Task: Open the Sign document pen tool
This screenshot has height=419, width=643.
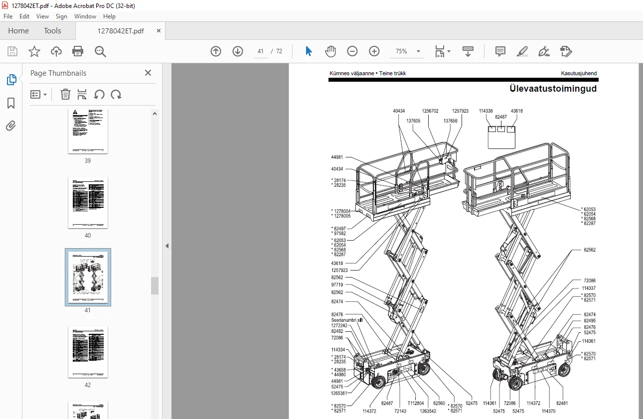Action: (x=544, y=51)
